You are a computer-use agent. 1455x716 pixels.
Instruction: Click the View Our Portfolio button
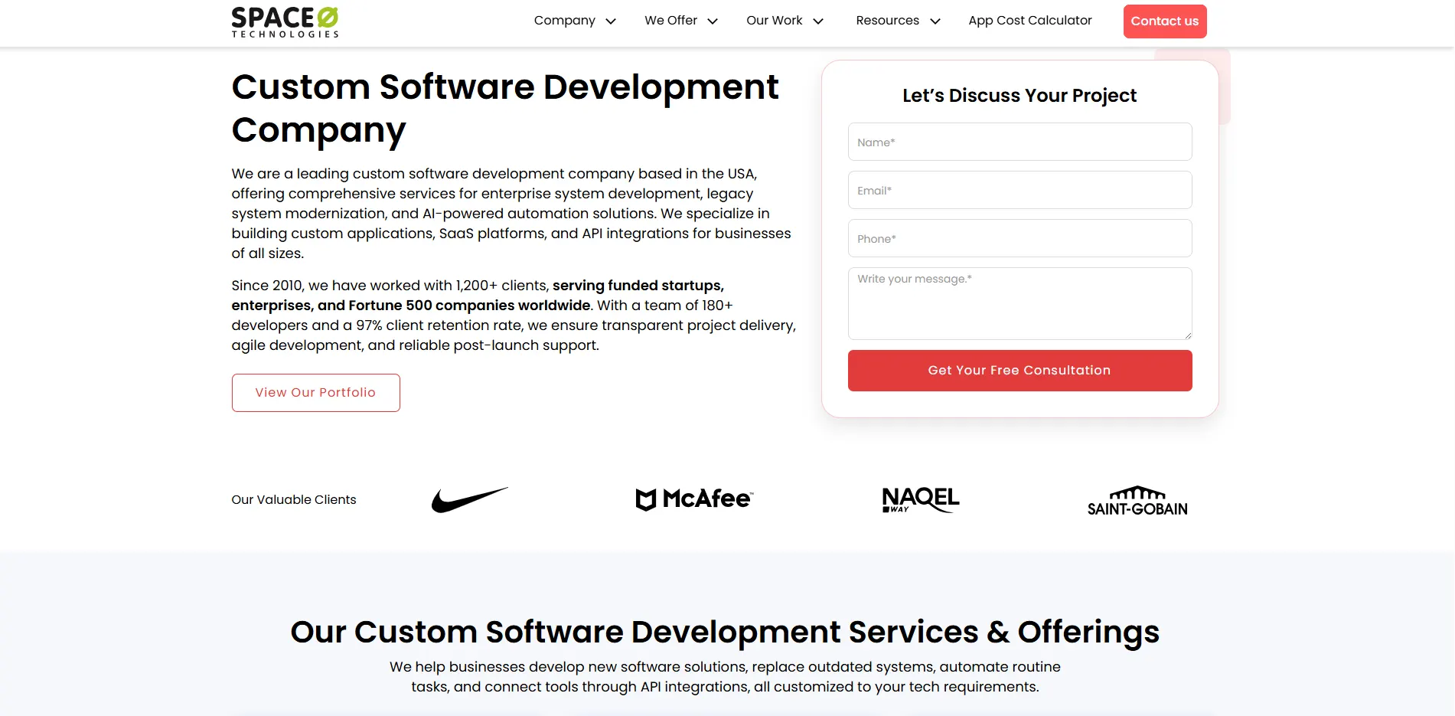(315, 393)
